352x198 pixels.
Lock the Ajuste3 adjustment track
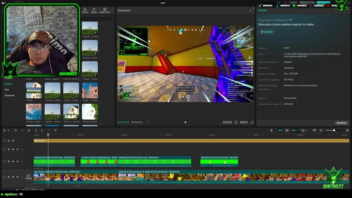click(9, 141)
